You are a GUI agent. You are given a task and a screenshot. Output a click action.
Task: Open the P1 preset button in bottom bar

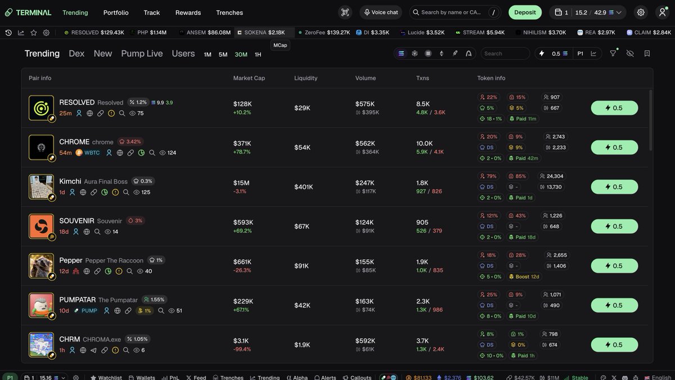coord(10,378)
